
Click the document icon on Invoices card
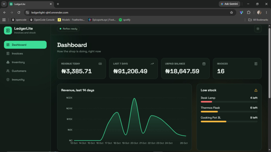[x=256, y=64]
